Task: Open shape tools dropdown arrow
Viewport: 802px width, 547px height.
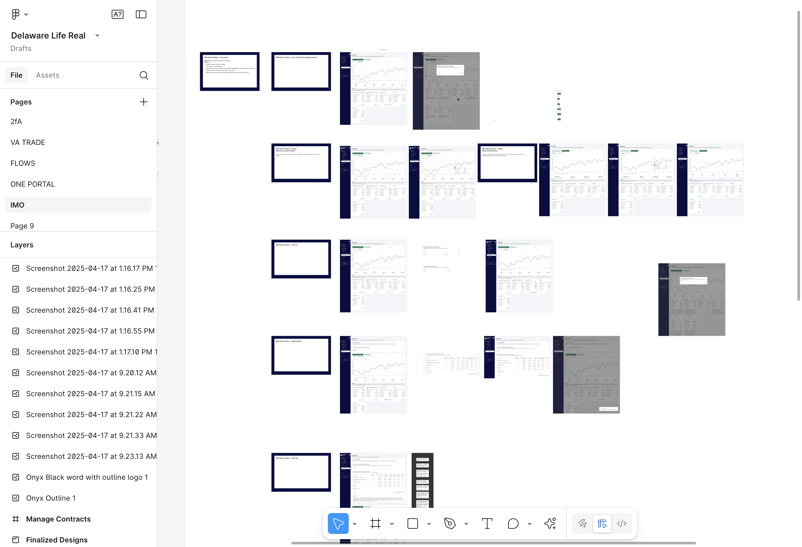Action: [429, 524]
